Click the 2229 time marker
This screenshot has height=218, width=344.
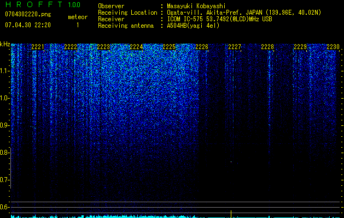click(300, 47)
